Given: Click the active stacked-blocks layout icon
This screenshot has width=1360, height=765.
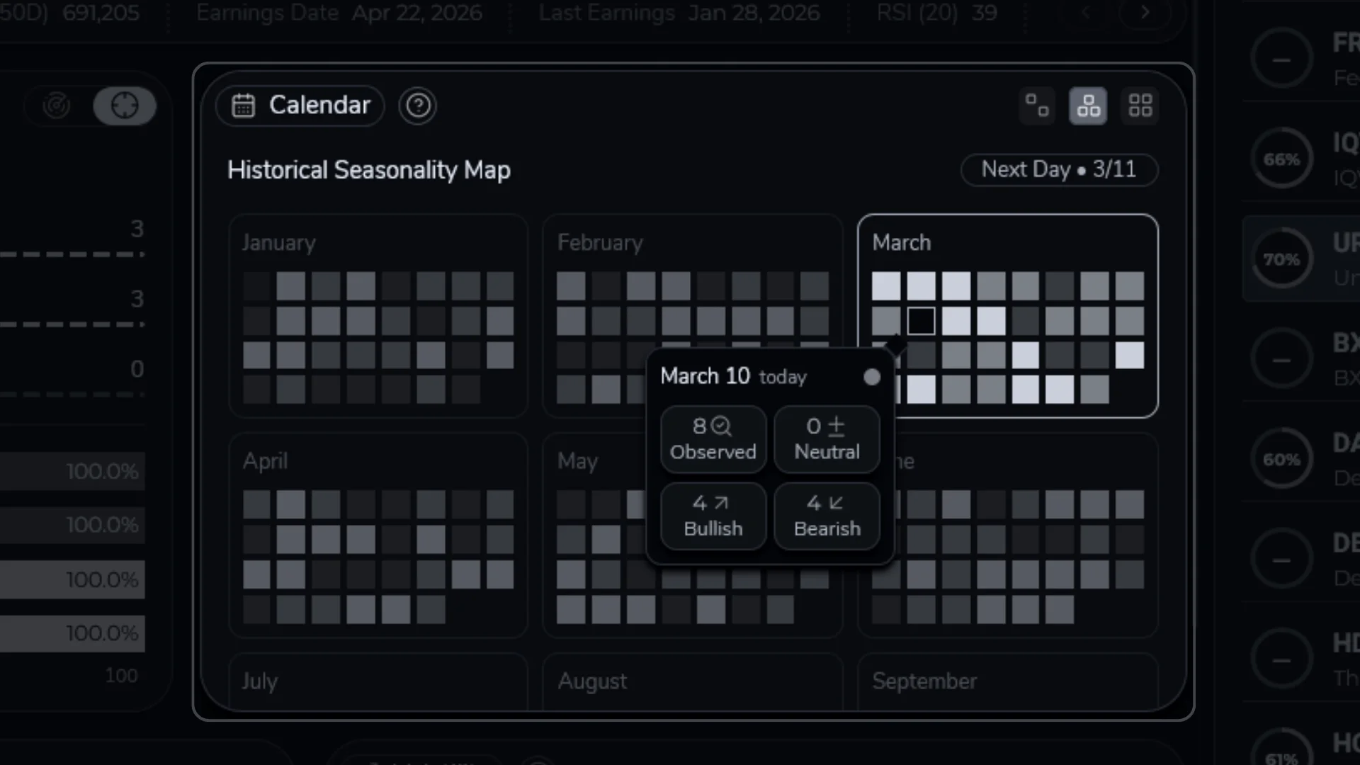Looking at the screenshot, I should tap(1088, 105).
